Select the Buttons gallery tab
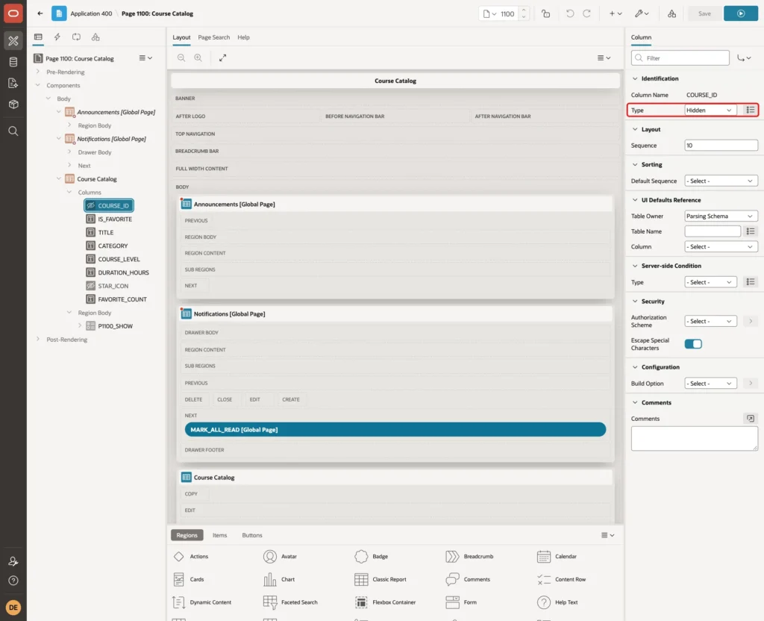 click(x=252, y=534)
